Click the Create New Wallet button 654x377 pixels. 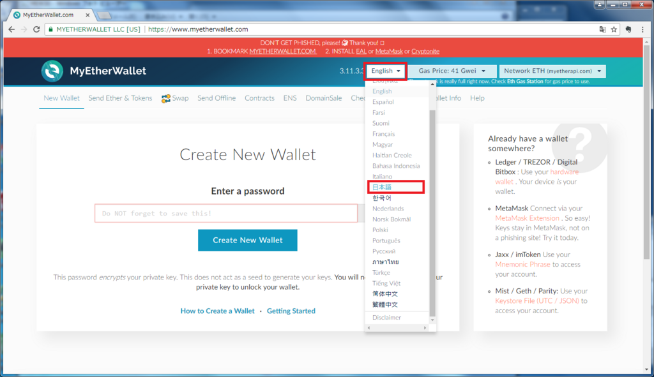pos(248,240)
